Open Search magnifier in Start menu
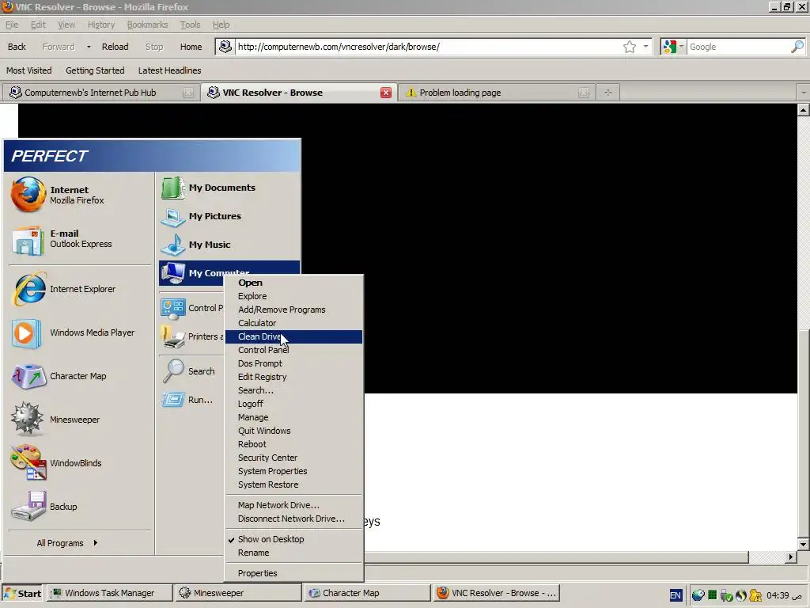Image resolution: width=810 pixels, height=608 pixels. point(173,370)
